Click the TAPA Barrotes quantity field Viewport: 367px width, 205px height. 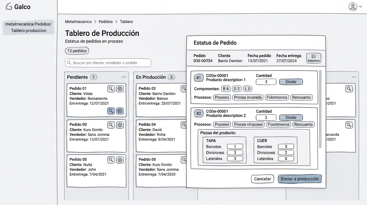pos(235,147)
